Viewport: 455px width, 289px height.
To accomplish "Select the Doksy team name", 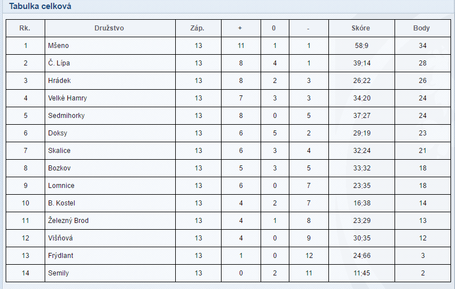I will click(x=58, y=133).
